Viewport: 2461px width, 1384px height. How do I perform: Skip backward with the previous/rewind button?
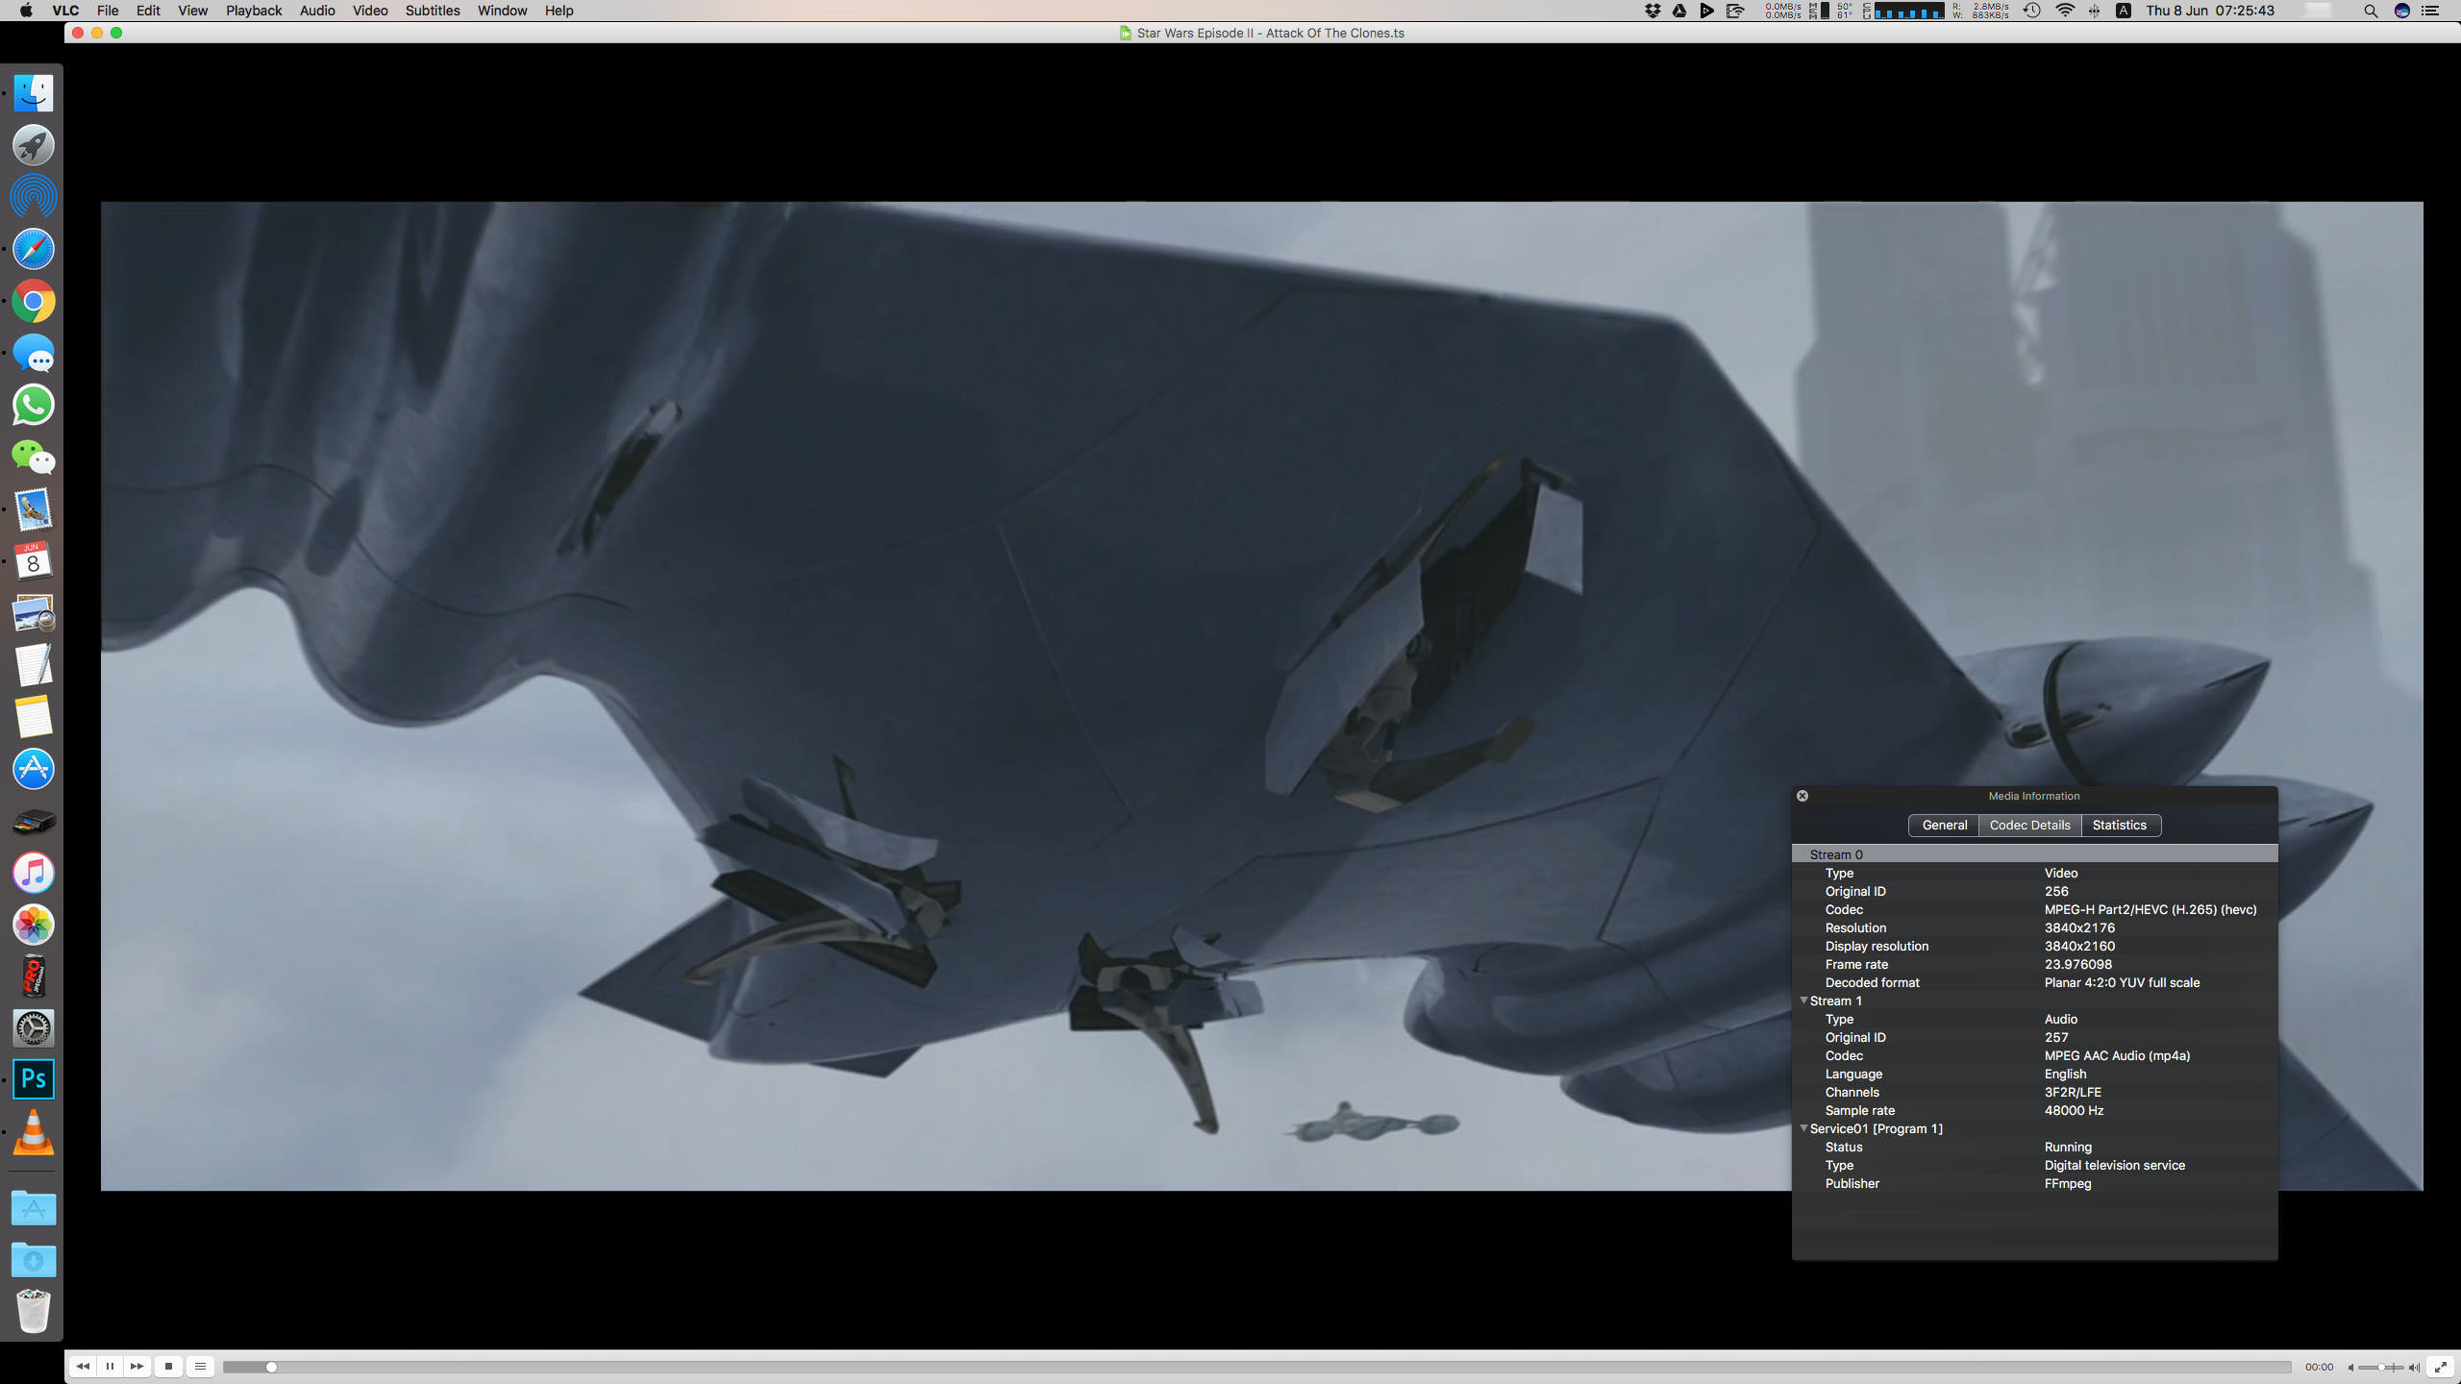coord(83,1366)
